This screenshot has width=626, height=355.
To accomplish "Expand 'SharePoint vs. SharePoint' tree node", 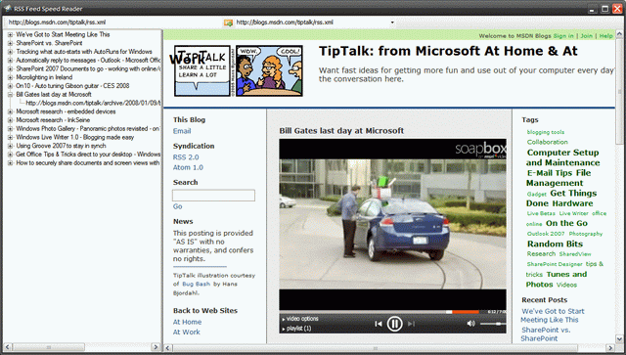I will tap(10, 43).
